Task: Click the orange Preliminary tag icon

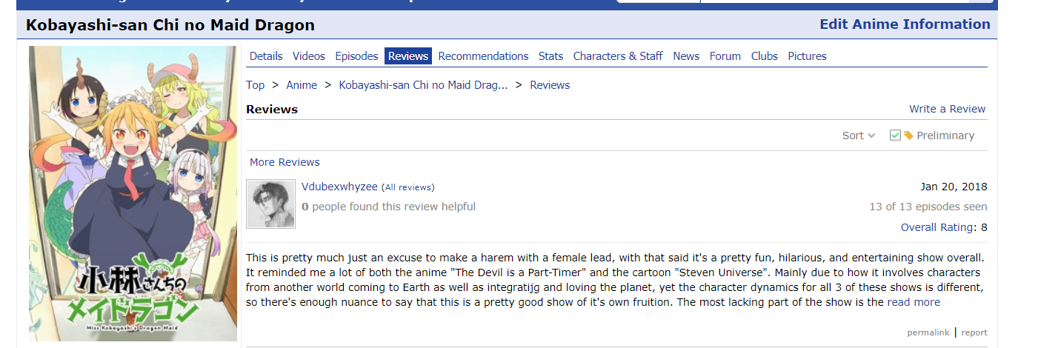Action: [908, 135]
